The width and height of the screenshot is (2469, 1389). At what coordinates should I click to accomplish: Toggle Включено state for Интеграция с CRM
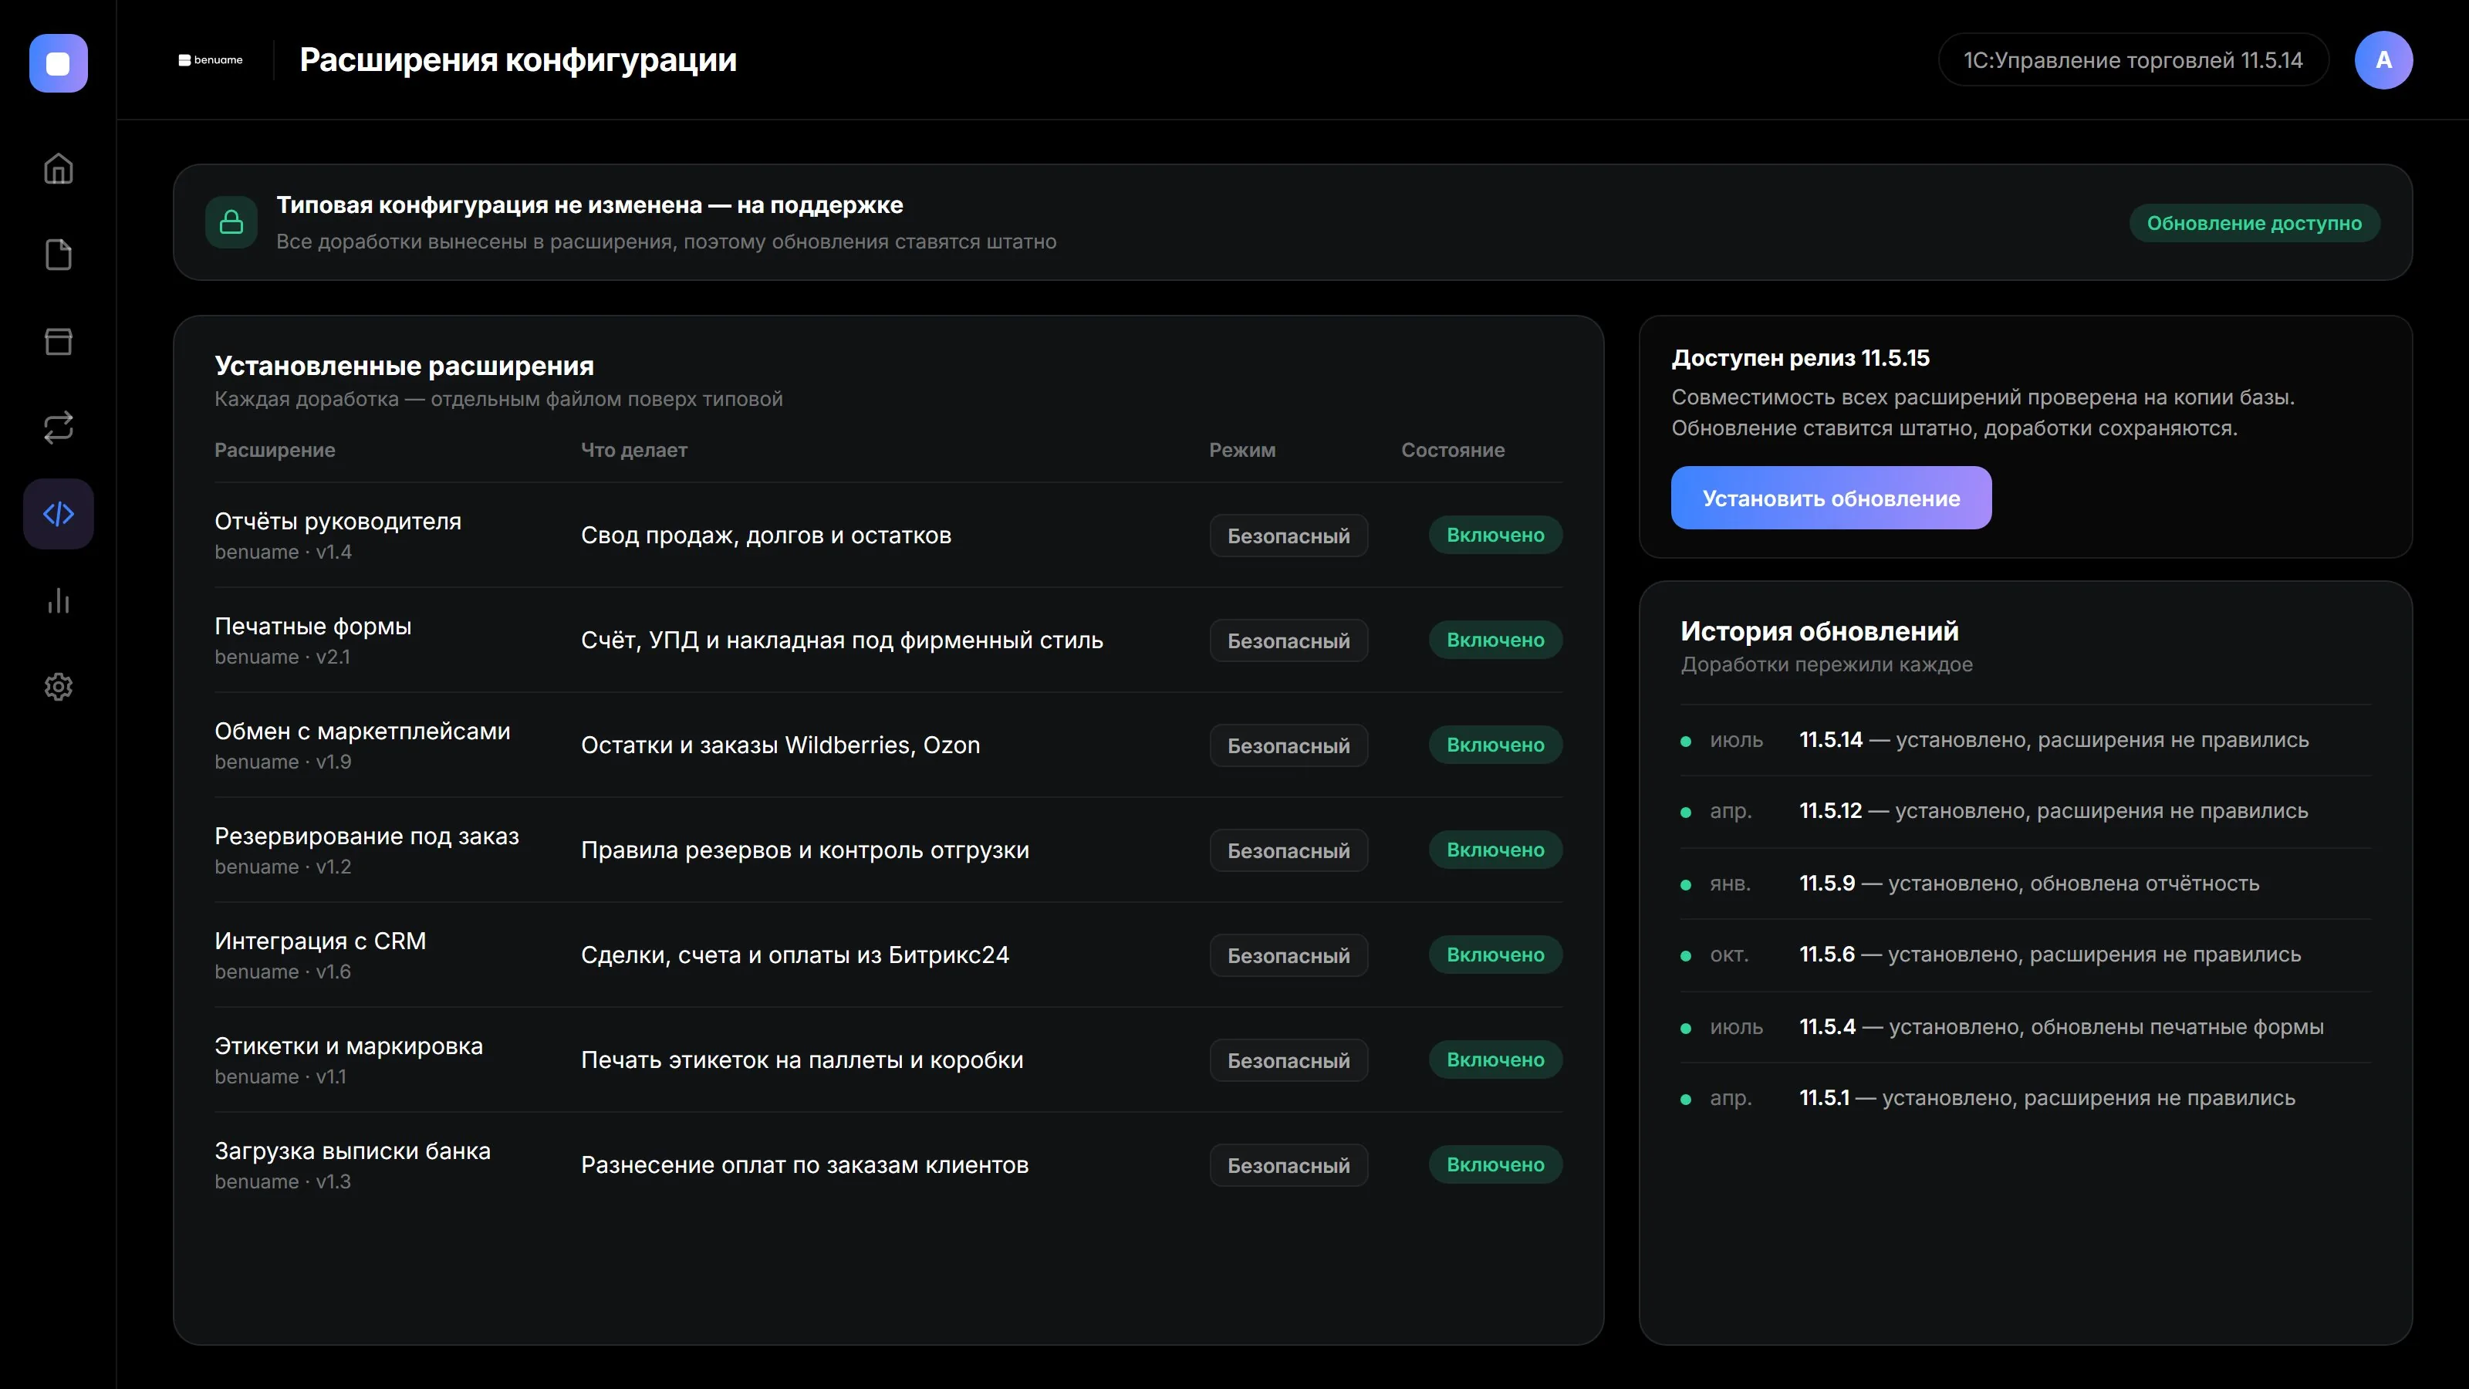pyautogui.click(x=1495, y=955)
